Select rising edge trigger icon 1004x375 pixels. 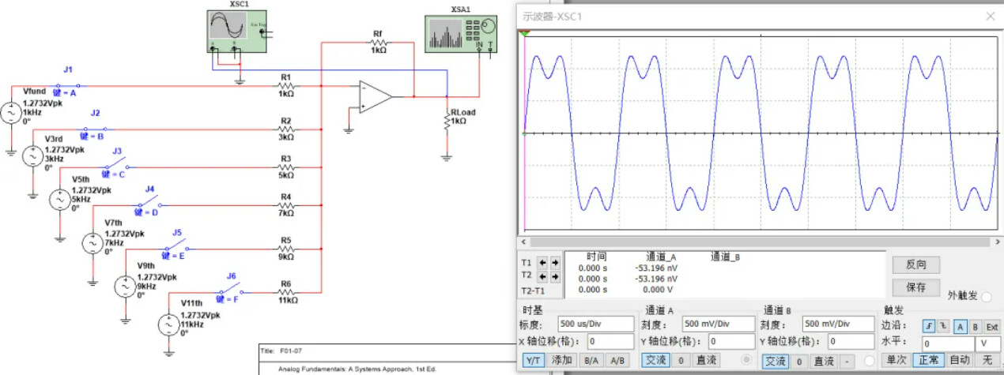(x=929, y=324)
